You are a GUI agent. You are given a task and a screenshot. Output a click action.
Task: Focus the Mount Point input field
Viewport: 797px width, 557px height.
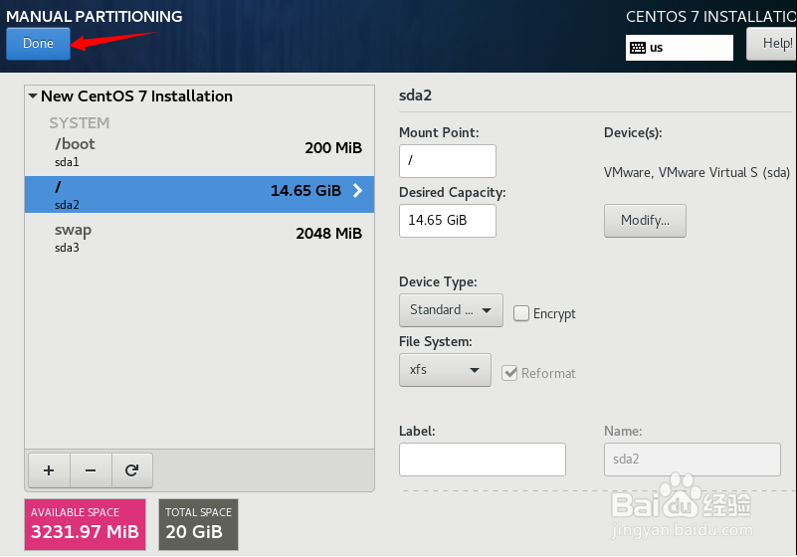coord(448,160)
